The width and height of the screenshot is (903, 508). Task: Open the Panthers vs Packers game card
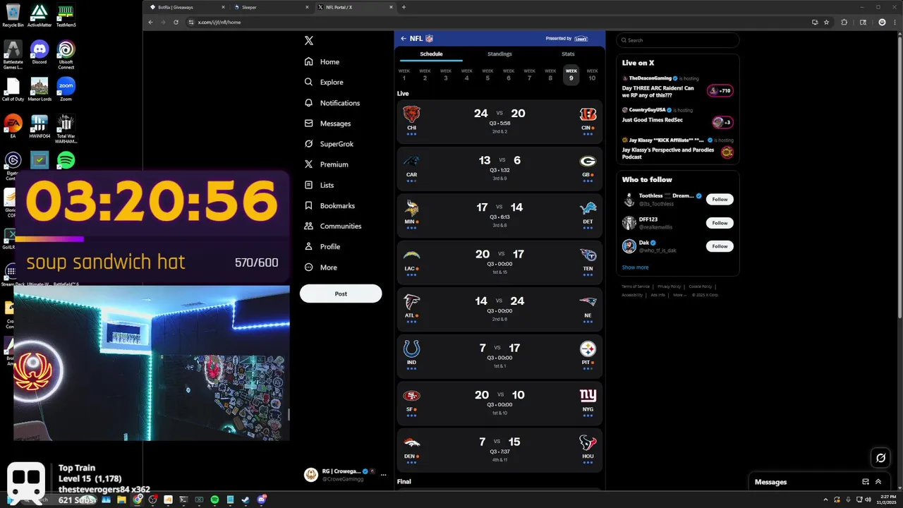499,169
